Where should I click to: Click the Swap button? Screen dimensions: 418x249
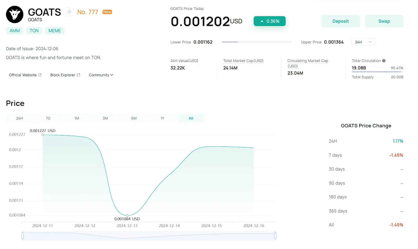click(384, 21)
